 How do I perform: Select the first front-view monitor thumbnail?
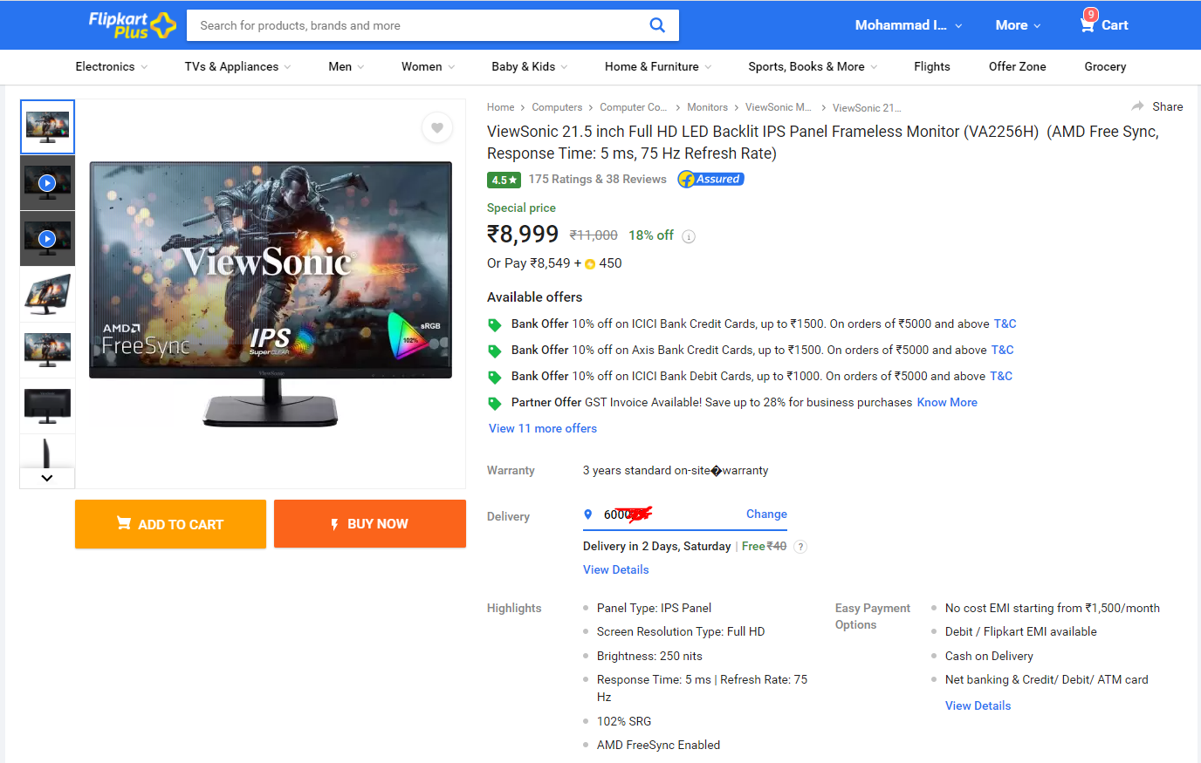(x=47, y=126)
